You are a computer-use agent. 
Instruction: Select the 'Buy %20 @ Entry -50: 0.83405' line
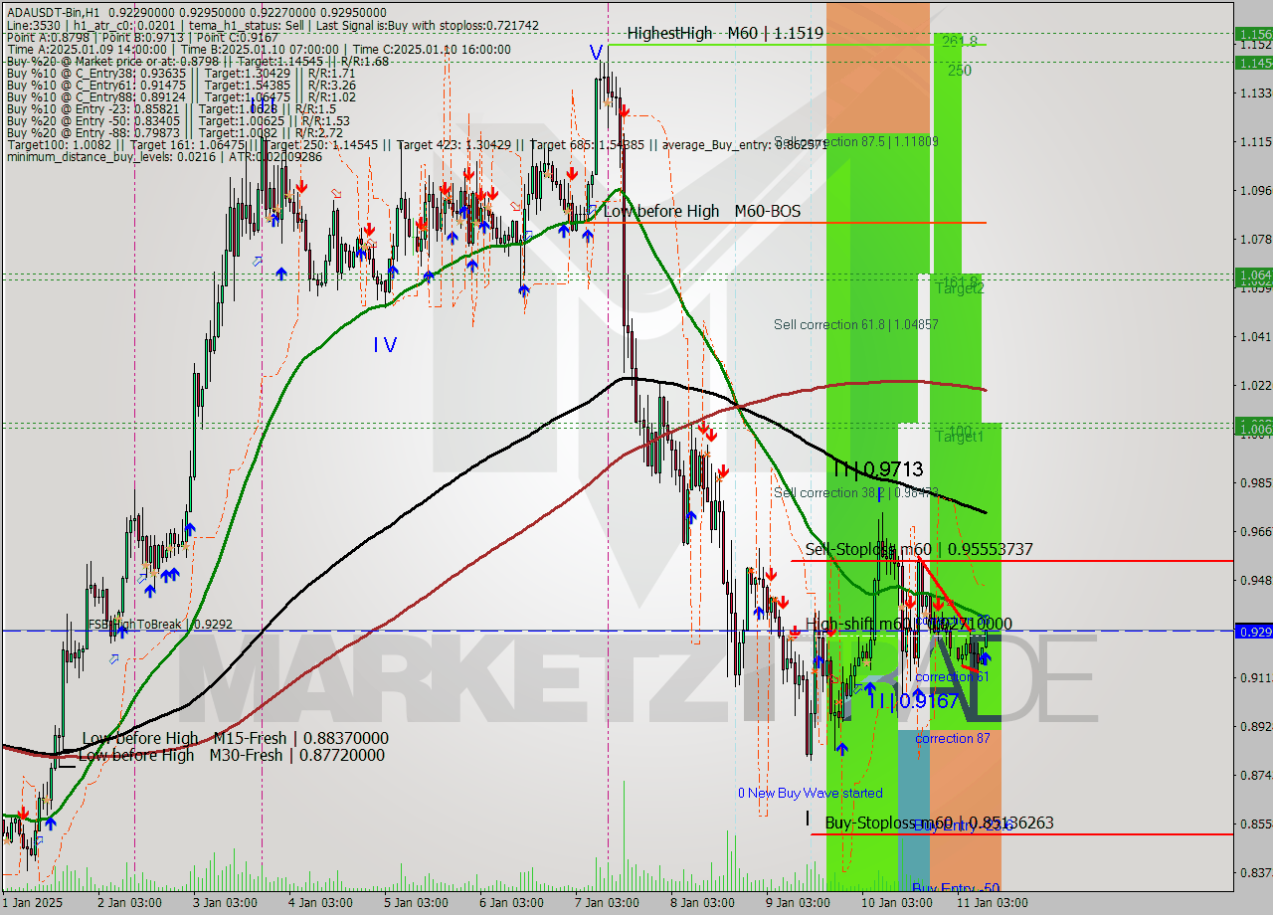(177, 120)
